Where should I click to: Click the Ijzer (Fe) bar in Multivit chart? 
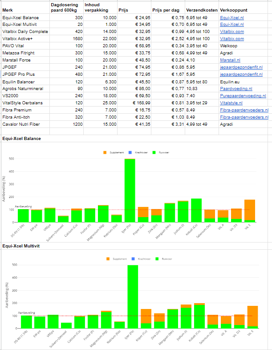(133, 297)
